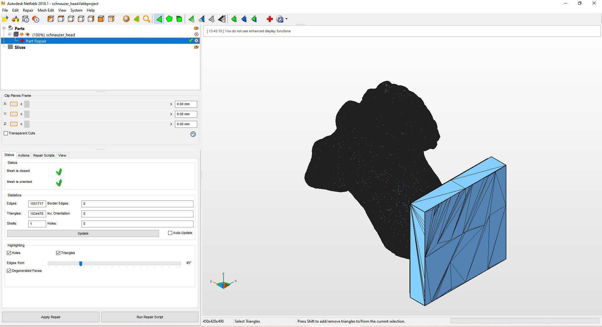
Task: Uncheck the Triangles highlighting checkbox
Action: (x=58, y=253)
